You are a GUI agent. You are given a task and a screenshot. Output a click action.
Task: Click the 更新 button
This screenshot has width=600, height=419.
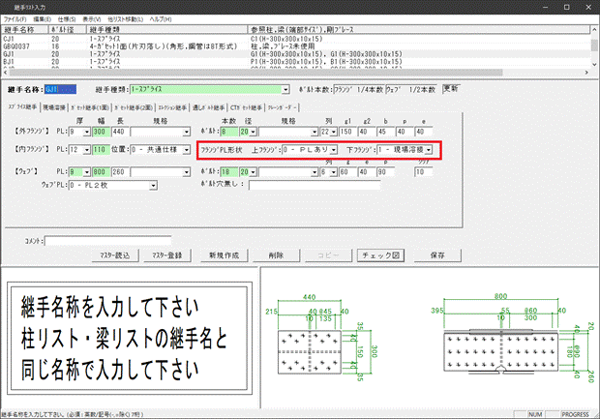(x=451, y=89)
